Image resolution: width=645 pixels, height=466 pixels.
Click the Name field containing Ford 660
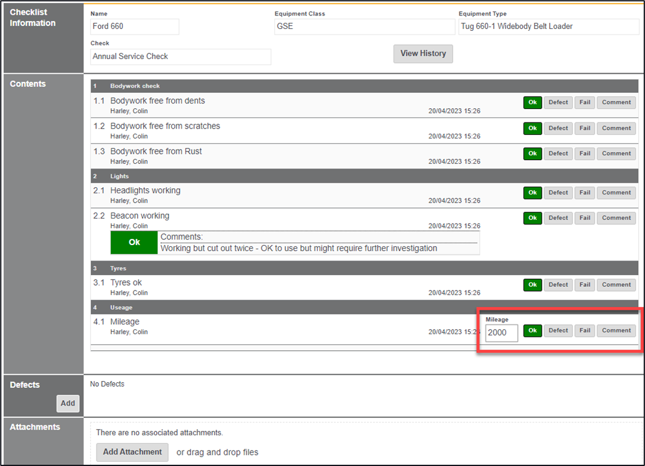135,26
